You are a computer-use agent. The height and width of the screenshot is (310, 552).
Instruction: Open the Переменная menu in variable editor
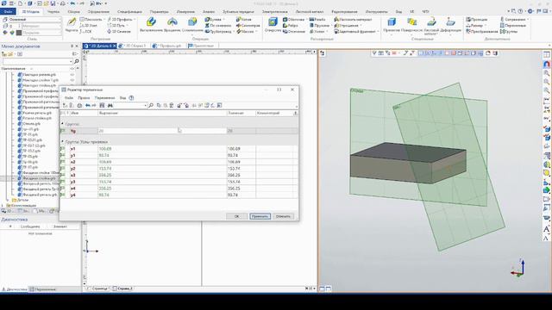[x=104, y=97]
